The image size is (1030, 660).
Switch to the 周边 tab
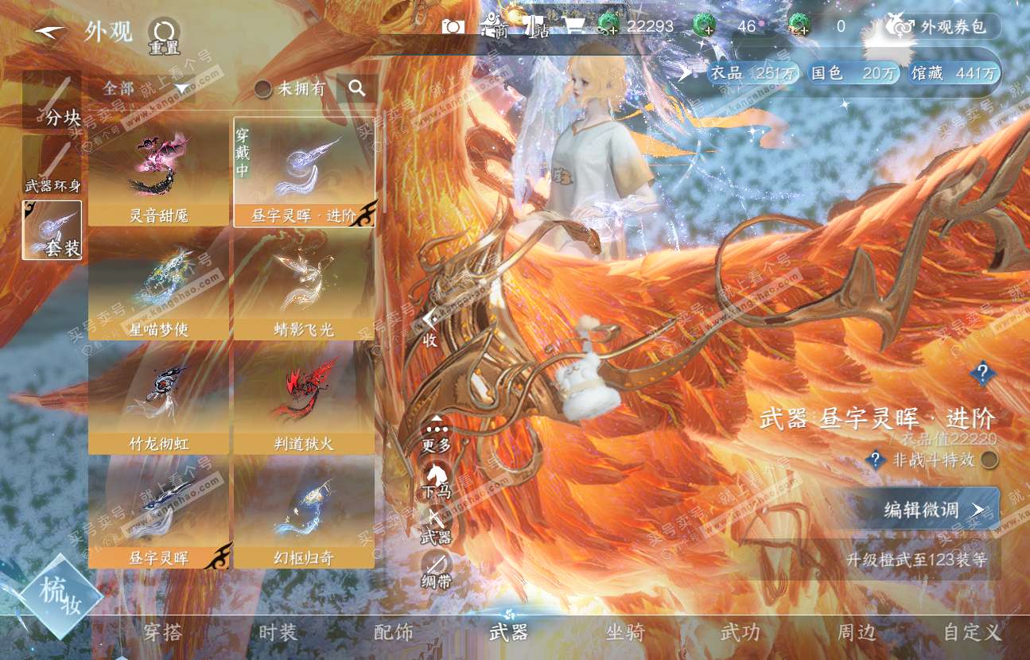(x=857, y=633)
